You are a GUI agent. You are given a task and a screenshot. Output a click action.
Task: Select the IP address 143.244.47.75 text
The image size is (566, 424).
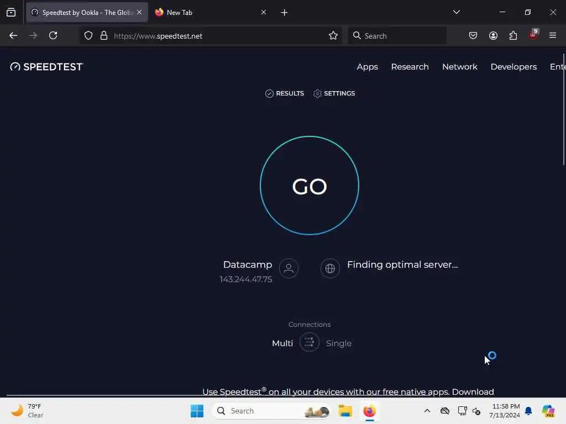pos(246,279)
